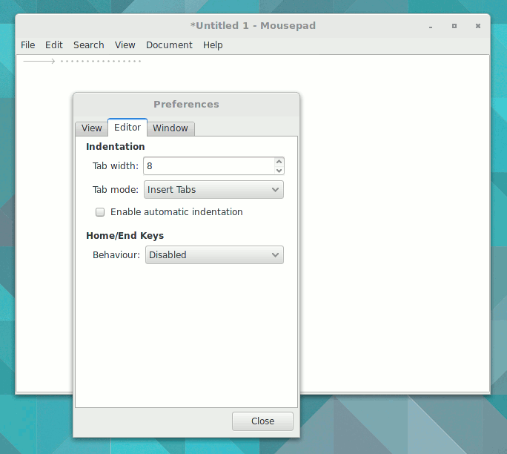Click the Tab width increment arrow
507x454 pixels.
279,162
